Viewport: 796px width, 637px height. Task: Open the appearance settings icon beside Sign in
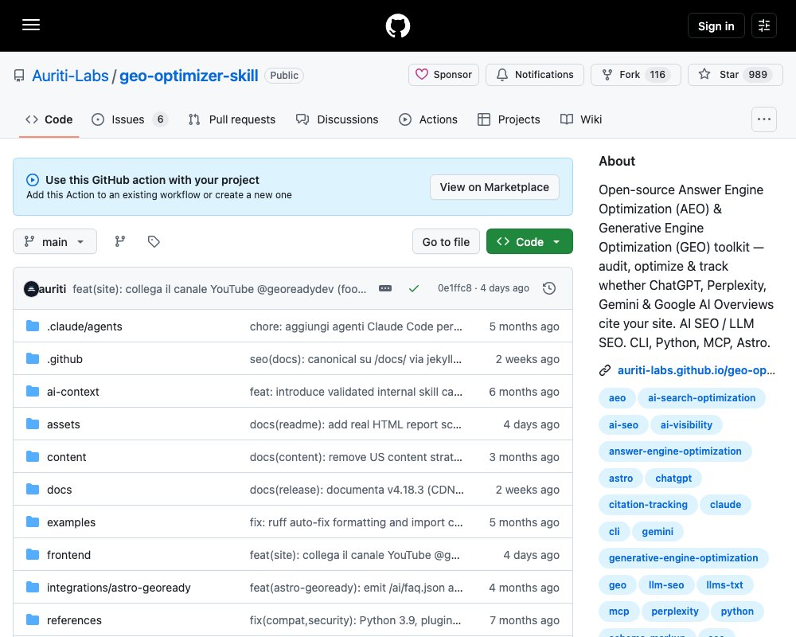click(x=764, y=25)
